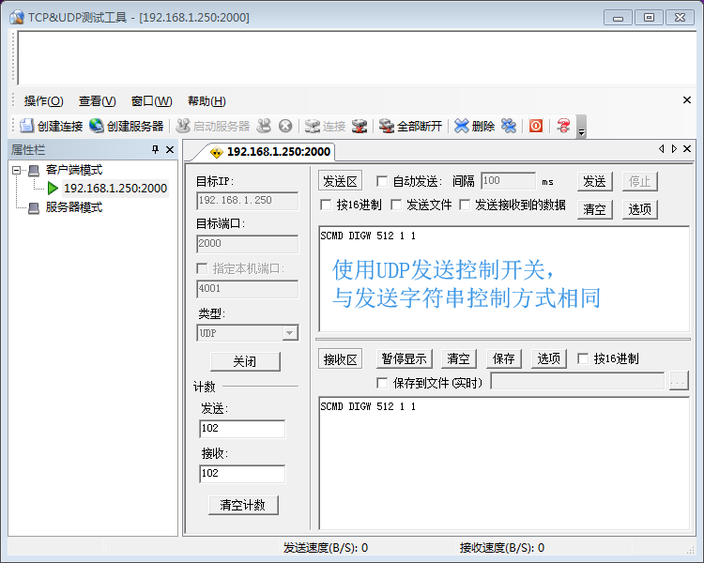This screenshot has height=563, width=704.
Task: Open the 窗口(W) menu
Action: [151, 101]
